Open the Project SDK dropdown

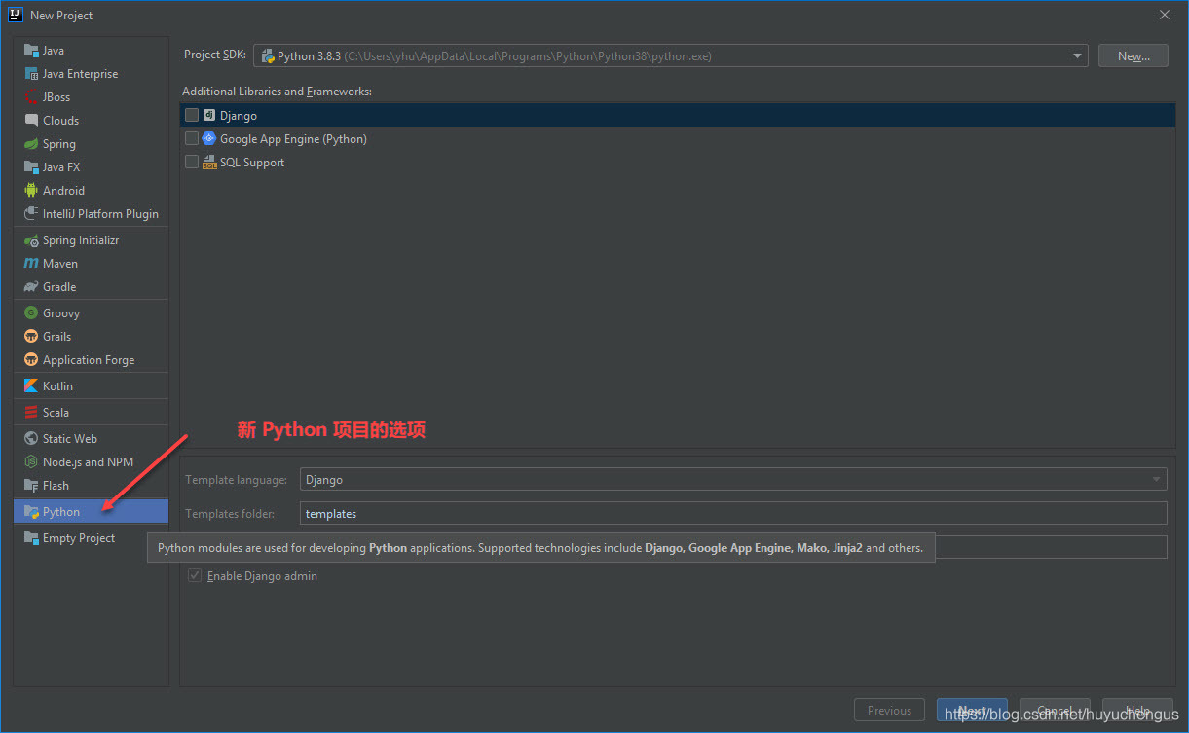pyautogui.click(x=671, y=56)
